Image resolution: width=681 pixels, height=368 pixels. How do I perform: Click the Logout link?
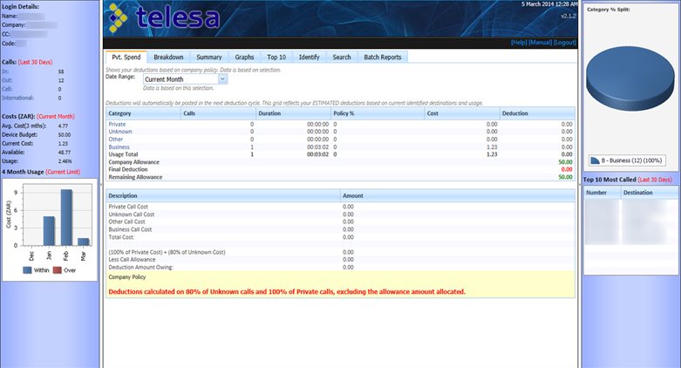coord(565,42)
